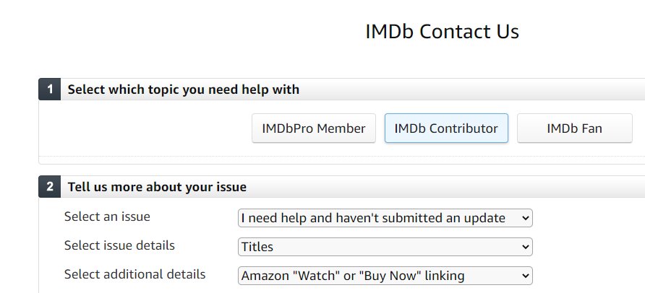Screen dimensions: 645x293
Task: Click the step 2 number badge
Action: (50, 187)
